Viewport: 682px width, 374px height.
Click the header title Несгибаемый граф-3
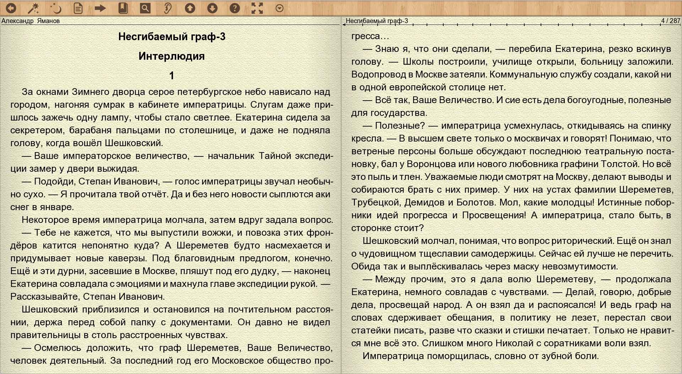377,21
